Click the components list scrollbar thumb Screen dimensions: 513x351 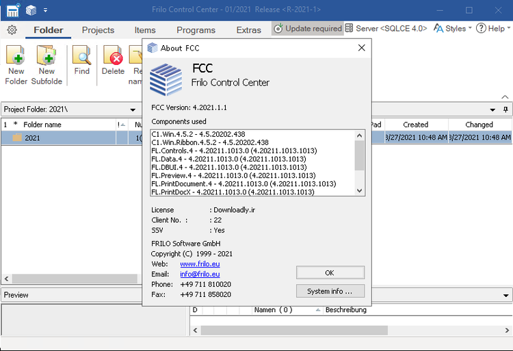(x=360, y=155)
